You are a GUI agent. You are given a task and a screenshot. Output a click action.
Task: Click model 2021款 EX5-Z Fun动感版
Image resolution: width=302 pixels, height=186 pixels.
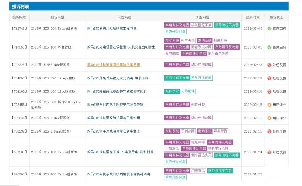[50, 131]
